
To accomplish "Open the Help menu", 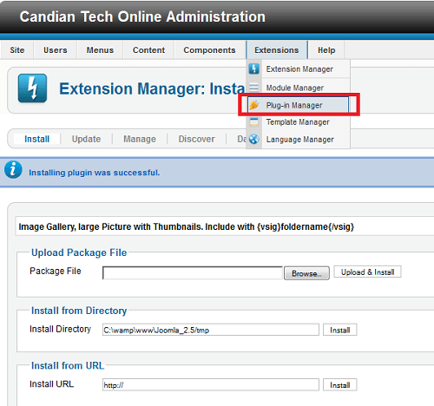I will point(326,50).
